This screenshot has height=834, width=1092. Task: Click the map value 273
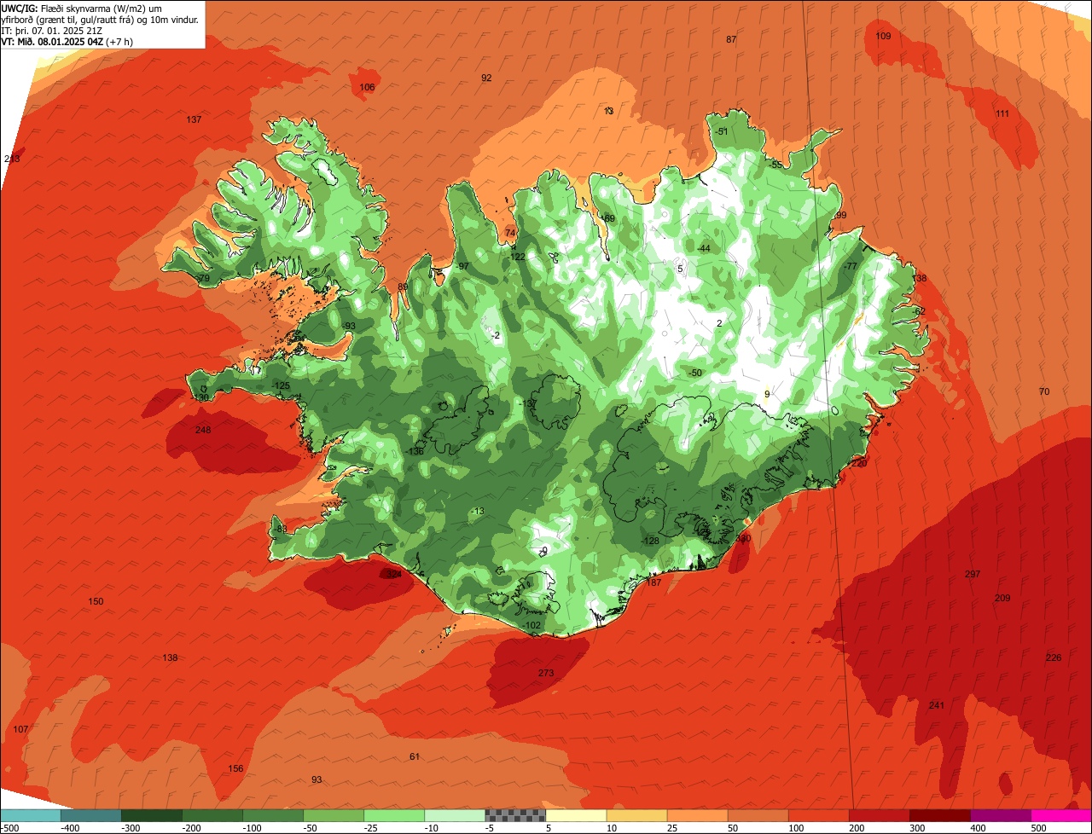pos(546,673)
